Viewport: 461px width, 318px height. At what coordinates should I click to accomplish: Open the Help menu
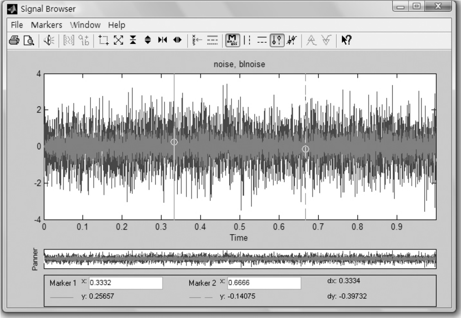(x=116, y=25)
